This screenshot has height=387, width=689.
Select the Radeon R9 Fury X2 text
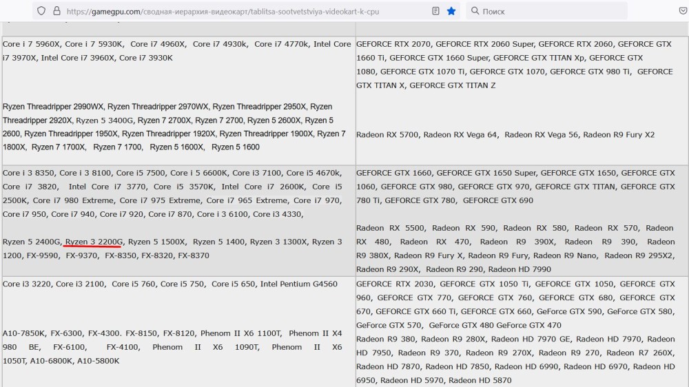click(619, 134)
